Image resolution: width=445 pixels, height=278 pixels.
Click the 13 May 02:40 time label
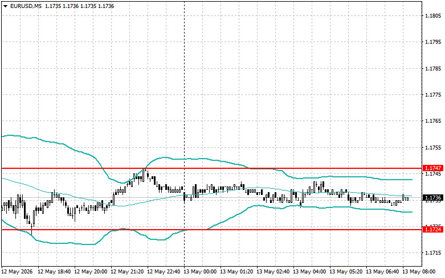[x=273, y=272]
